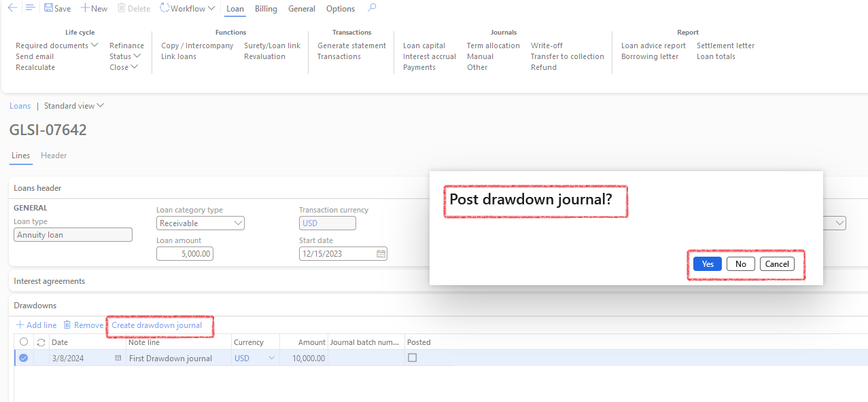Image resolution: width=868 pixels, height=402 pixels.
Task: Switch to the Loan ribbon tab
Action: tap(235, 9)
